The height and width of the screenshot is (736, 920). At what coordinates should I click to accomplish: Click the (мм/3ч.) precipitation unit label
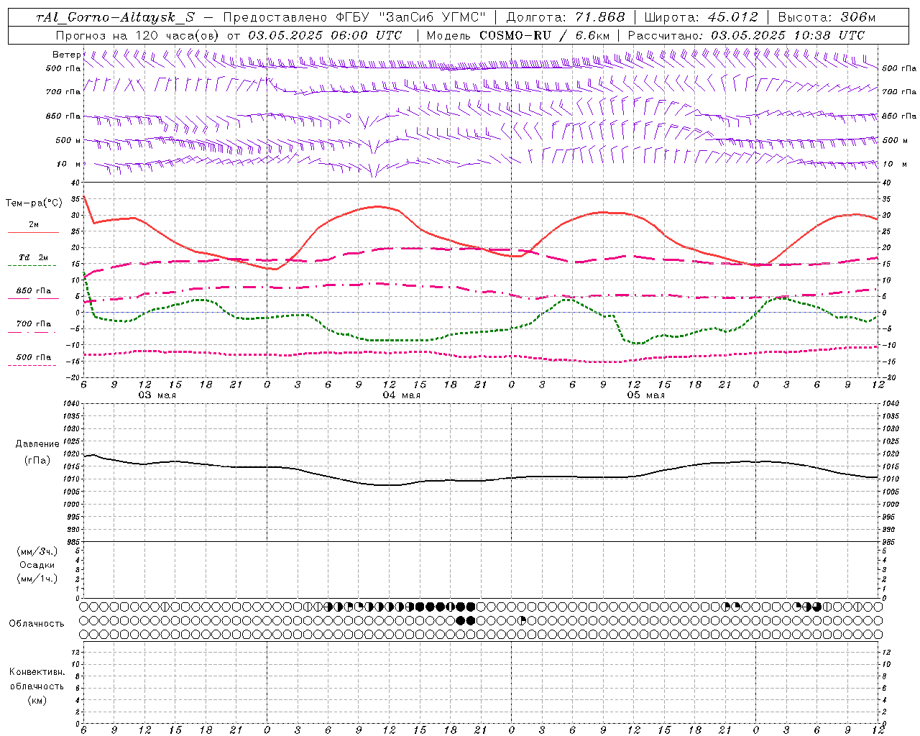point(37,551)
